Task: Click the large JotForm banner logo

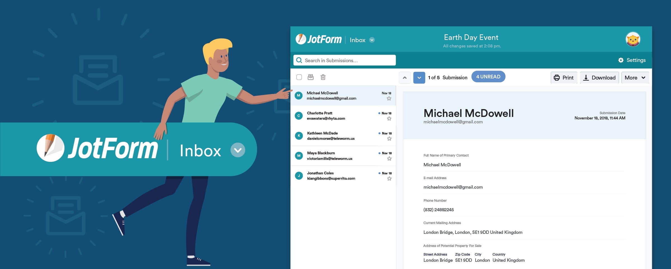Action: (97, 148)
